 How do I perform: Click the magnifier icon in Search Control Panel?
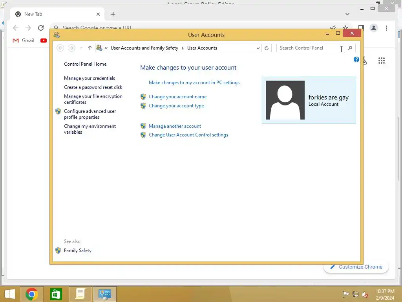[350, 48]
